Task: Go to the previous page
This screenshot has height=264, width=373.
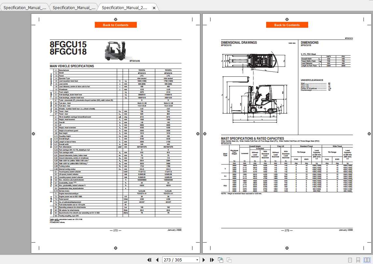Action: click(x=157, y=260)
